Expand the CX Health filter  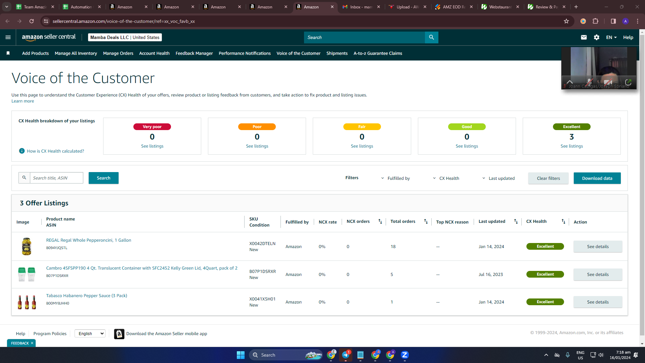(x=446, y=178)
